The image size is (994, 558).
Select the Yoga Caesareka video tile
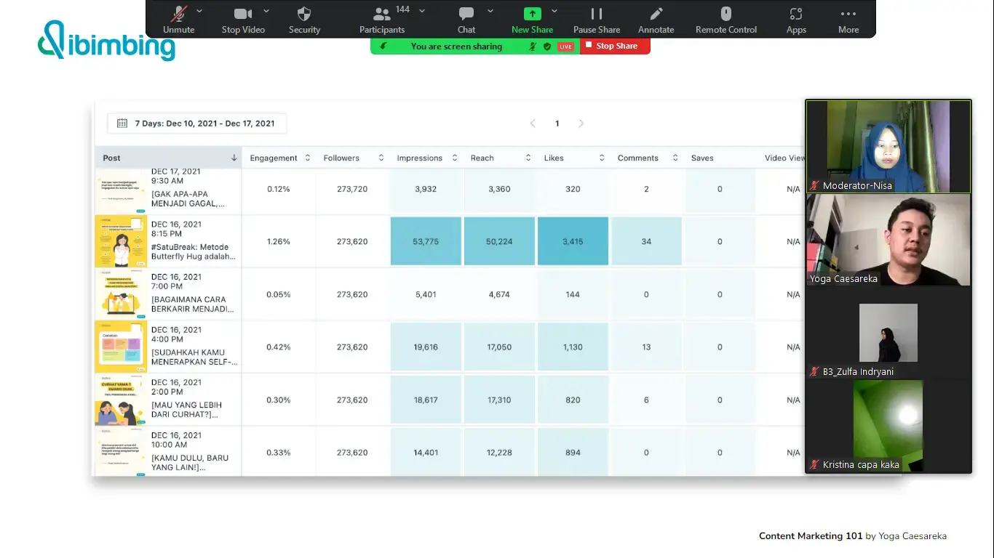coord(888,240)
